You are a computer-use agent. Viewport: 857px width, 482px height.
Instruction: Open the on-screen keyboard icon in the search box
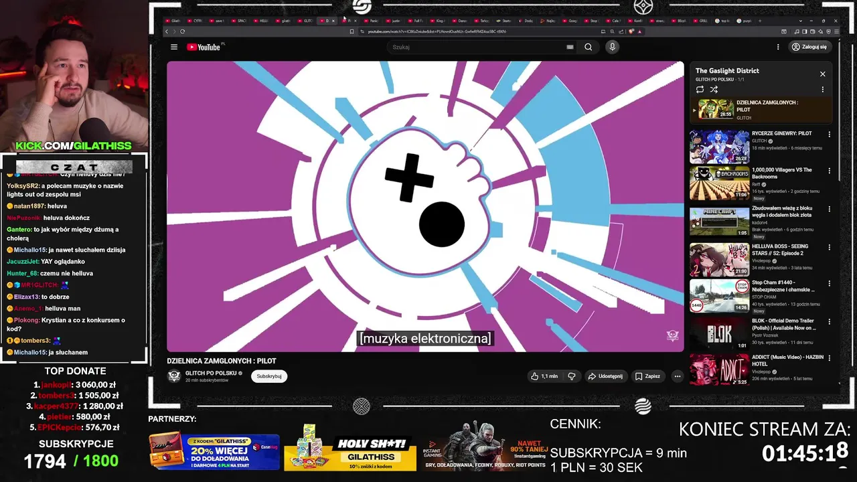pyautogui.click(x=570, y=47)
